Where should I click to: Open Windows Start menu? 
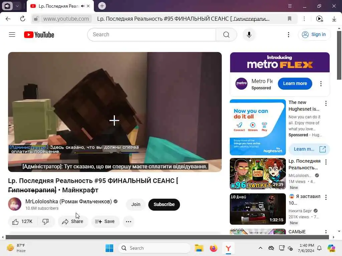tap(109, 248)
